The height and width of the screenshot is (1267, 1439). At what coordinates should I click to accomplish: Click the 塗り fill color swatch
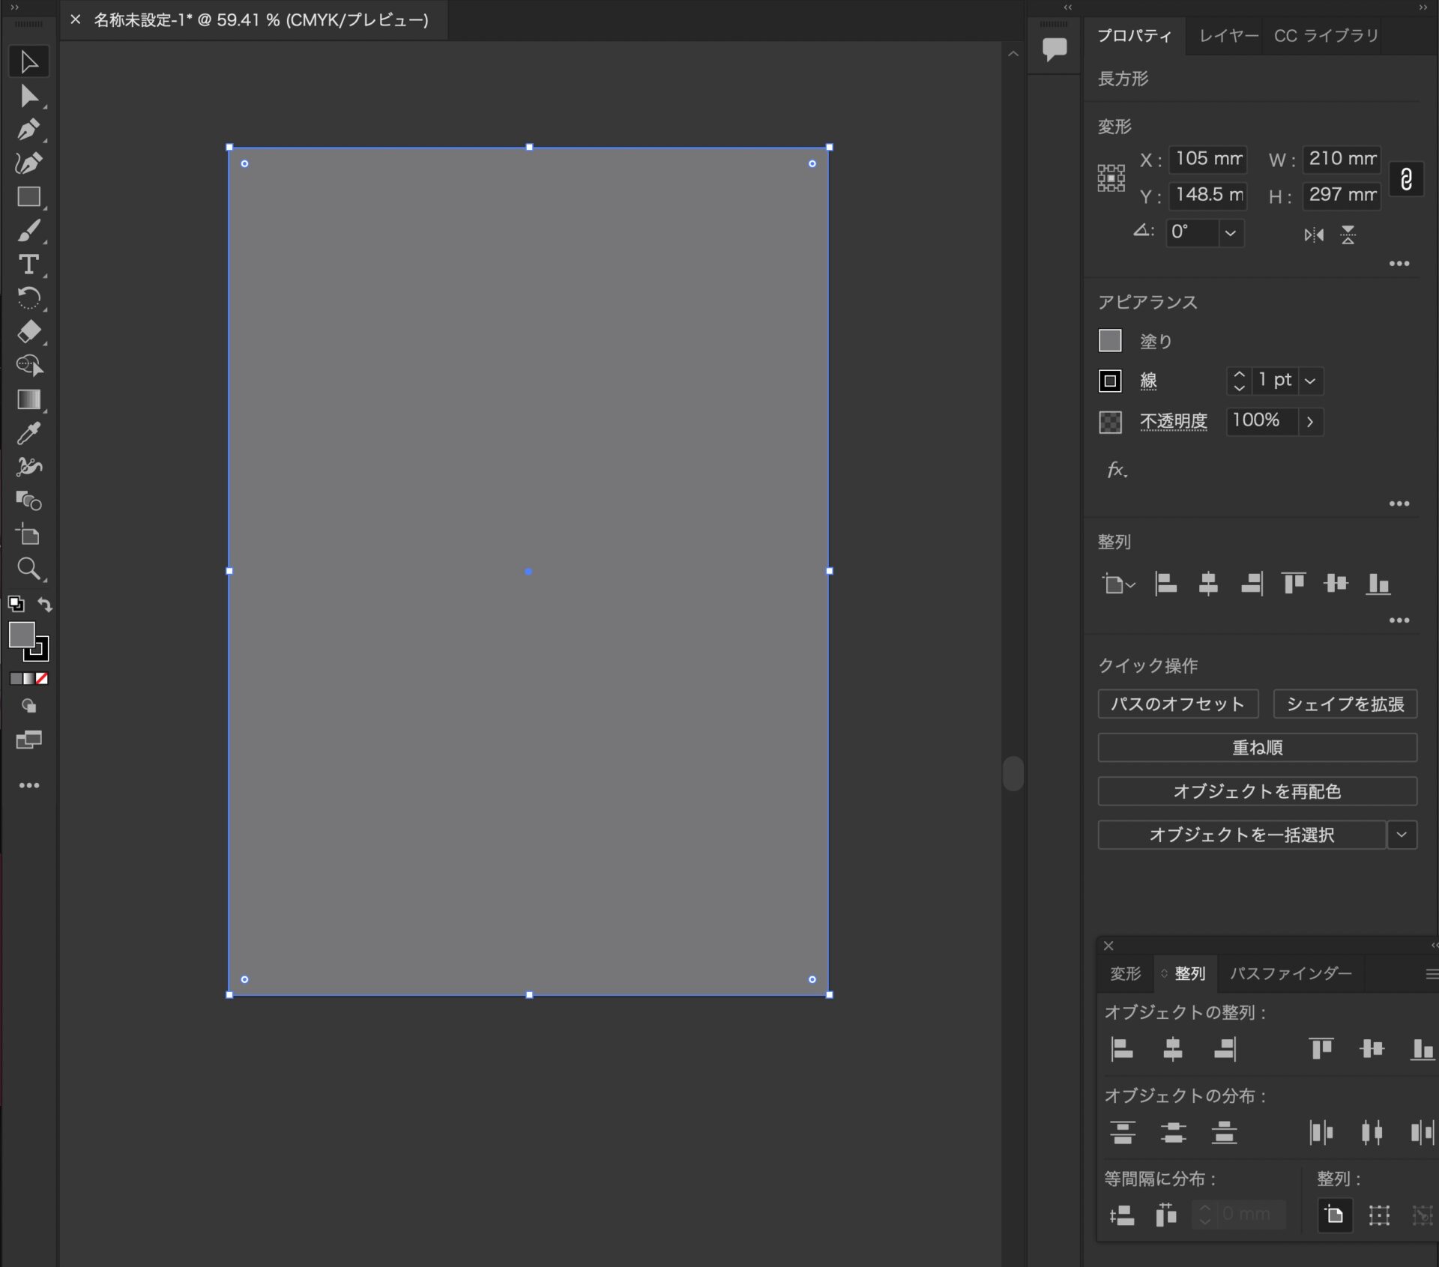click(1110, 341)
